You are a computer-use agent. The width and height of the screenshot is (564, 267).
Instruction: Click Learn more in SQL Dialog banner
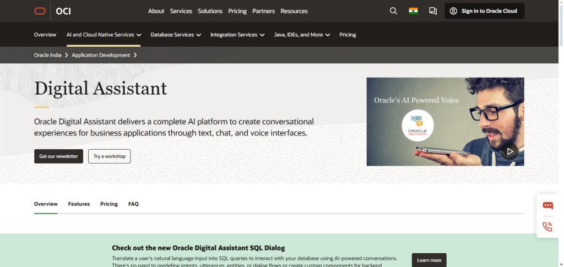click(429, 260)
